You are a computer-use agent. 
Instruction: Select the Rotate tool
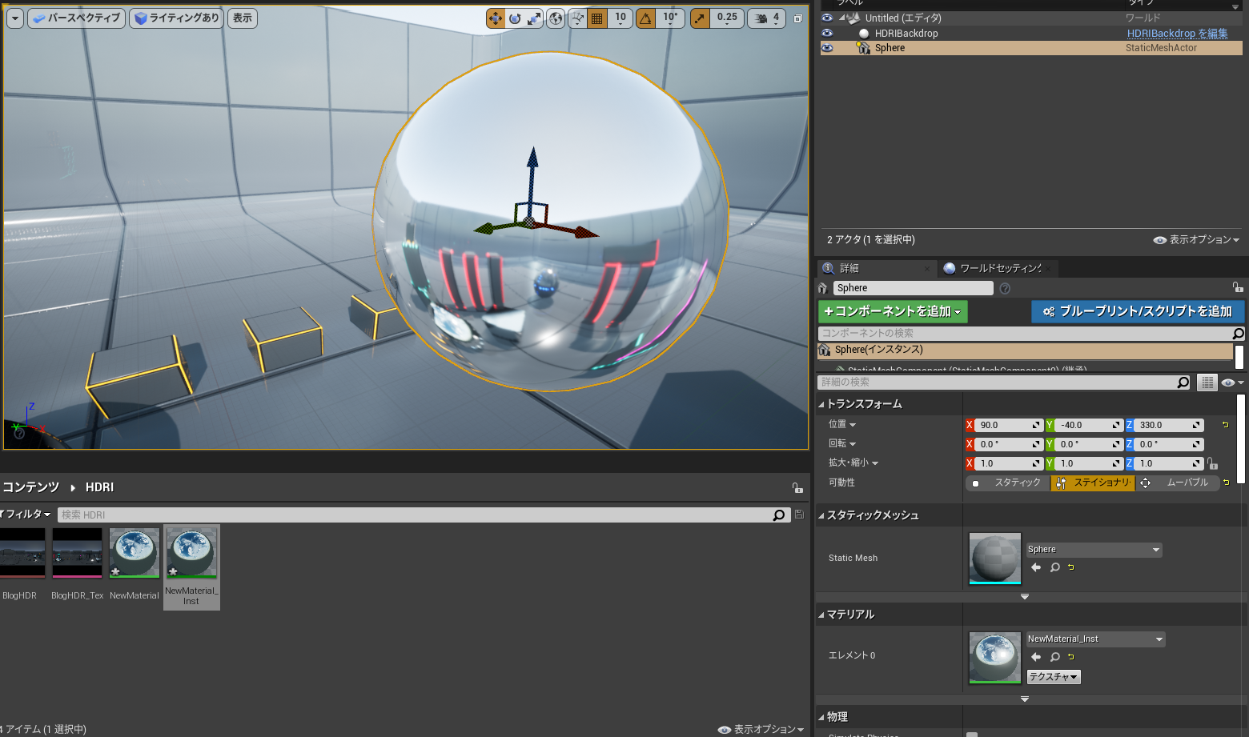513,18
